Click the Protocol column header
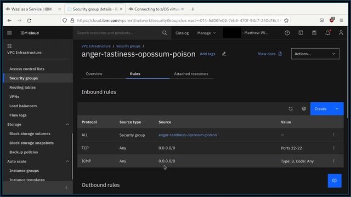Screen dimensions: 351x197 point(89,122)
